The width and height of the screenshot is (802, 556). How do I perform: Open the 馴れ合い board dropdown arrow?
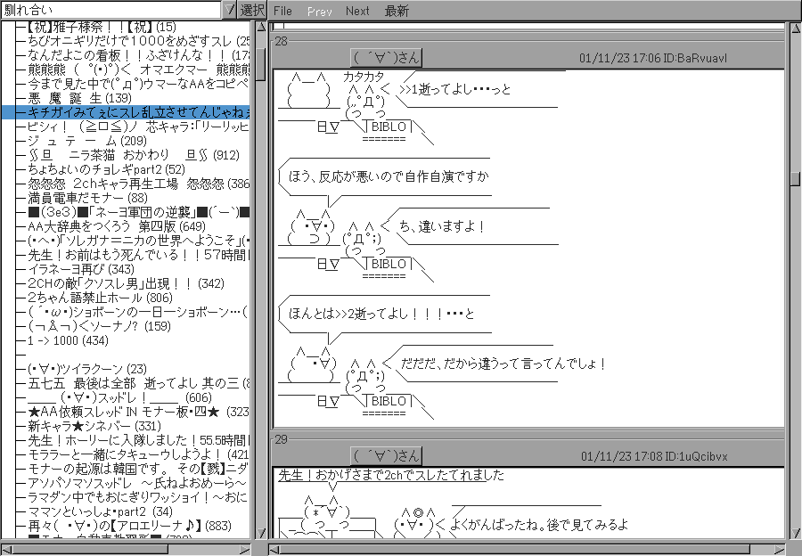[229, 10]
